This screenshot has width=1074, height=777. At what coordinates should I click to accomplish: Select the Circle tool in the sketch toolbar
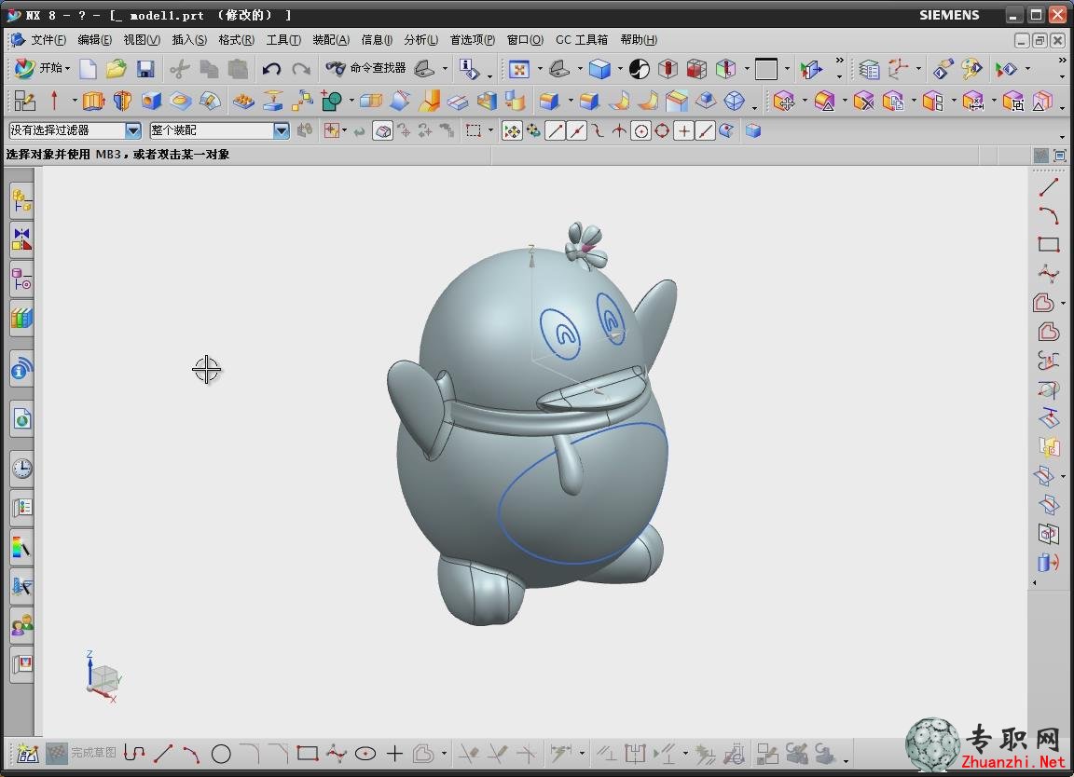pyautogui.click(x=221, y=754)
